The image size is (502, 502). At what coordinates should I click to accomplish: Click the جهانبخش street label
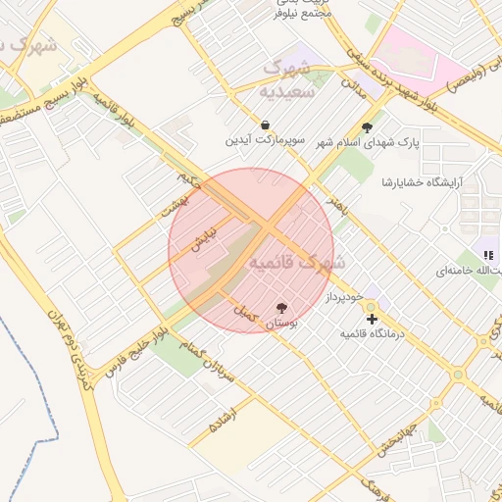coord(397,439)
